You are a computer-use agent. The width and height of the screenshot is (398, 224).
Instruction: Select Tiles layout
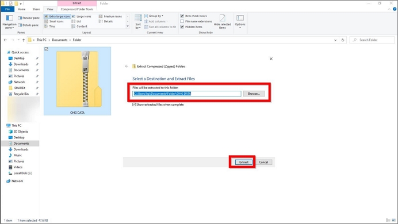pos(50,26)
